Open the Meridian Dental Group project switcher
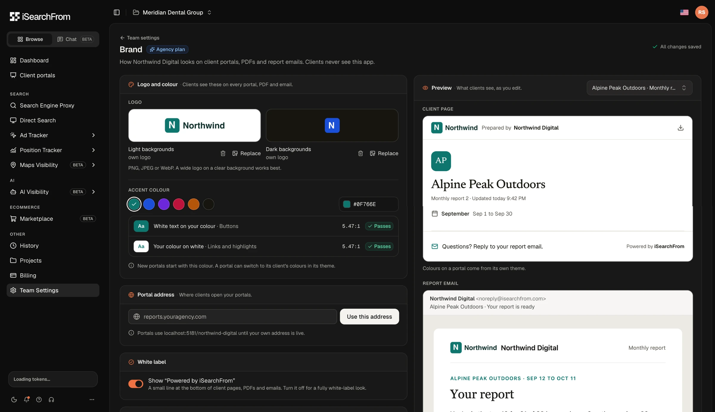This screenshot has width=715, height=412. pos(172,13)
